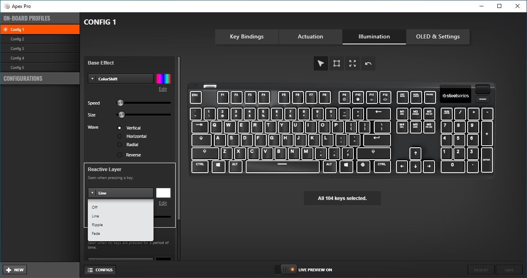Image resolution: width=527 pixels, height=278 pixels.
Task: Open the Illumination tab
Action: click(374, 36)
